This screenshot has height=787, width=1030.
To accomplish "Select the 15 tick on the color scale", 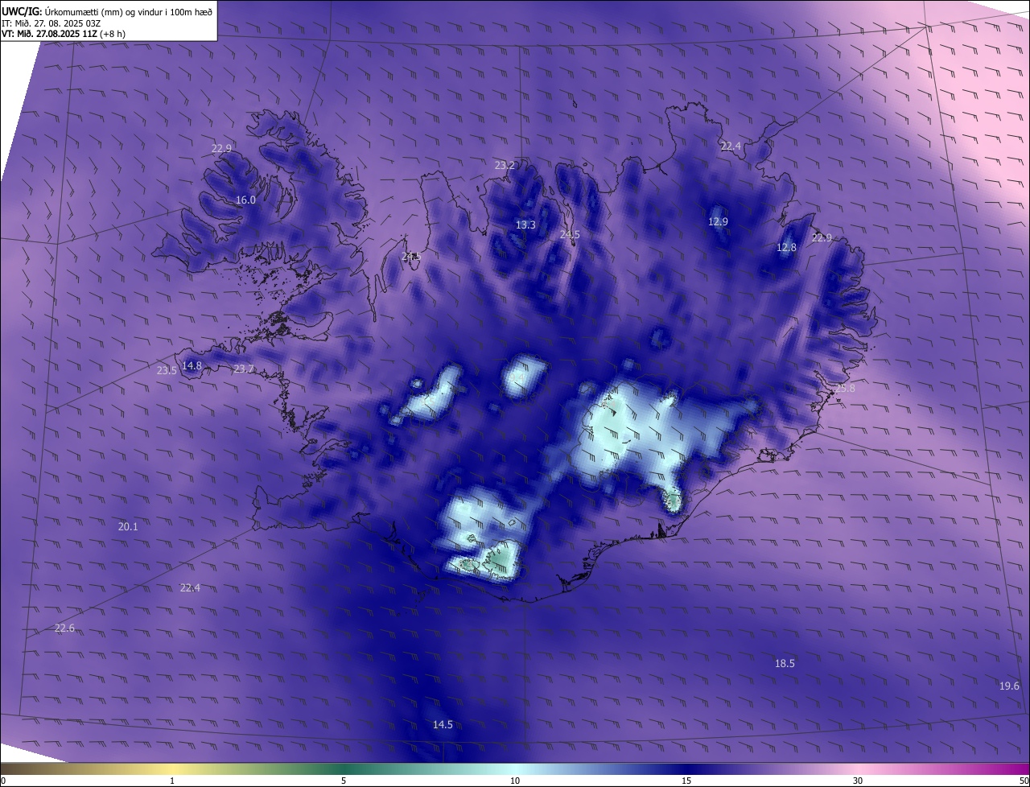I will click(x=686, y=781).
